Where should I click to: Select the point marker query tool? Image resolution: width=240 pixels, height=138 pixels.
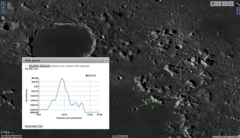[x=213, y=4]
